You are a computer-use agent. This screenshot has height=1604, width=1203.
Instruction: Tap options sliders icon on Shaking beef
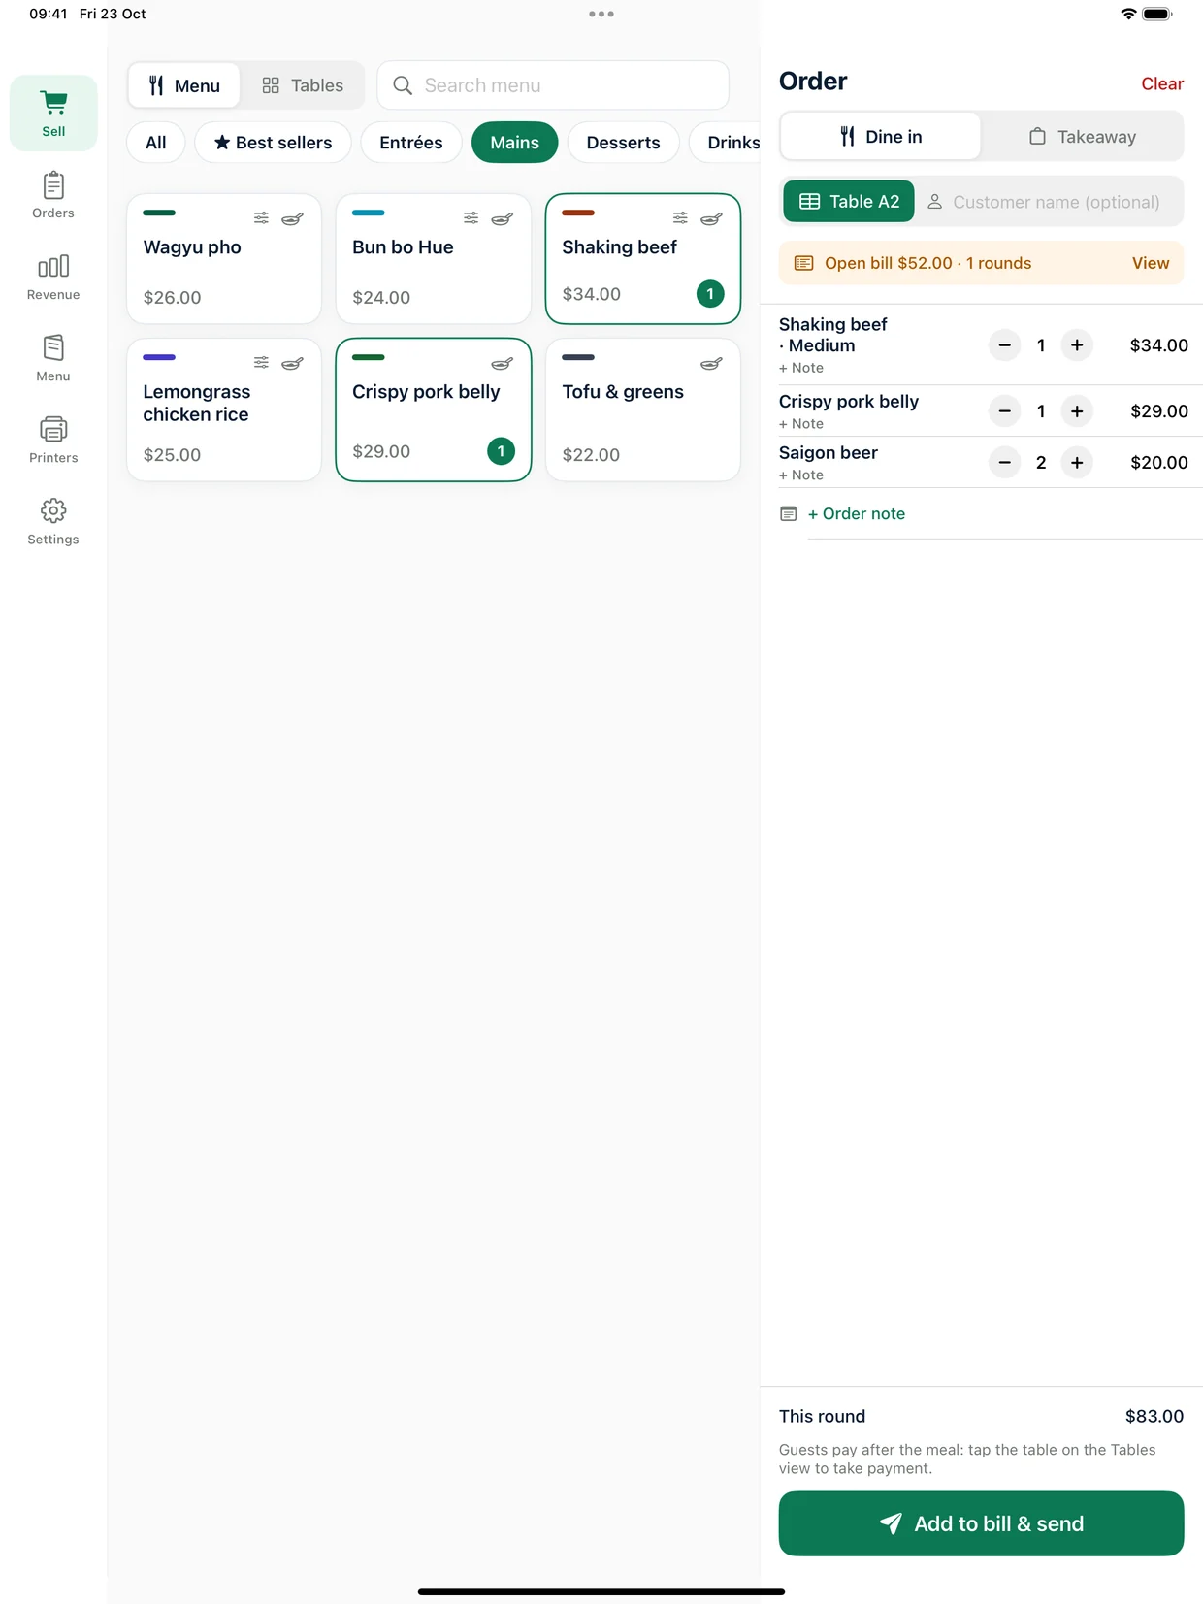680,218
